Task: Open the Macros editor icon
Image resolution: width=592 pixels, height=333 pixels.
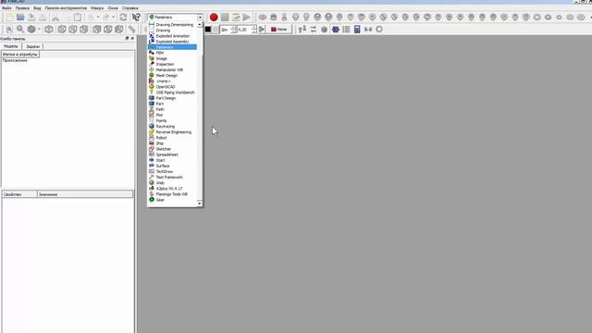Action: tap(236, 18)
